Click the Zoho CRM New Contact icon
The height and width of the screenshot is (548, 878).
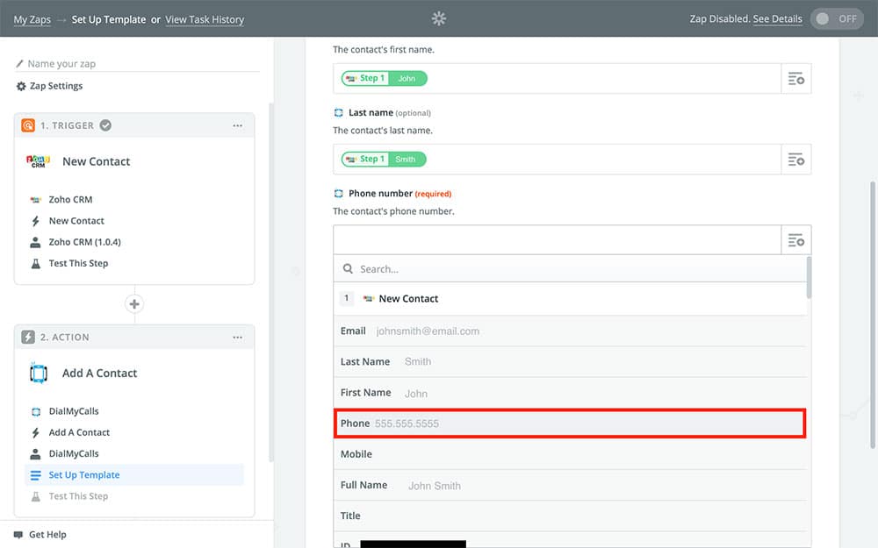(x=38, y=161)
